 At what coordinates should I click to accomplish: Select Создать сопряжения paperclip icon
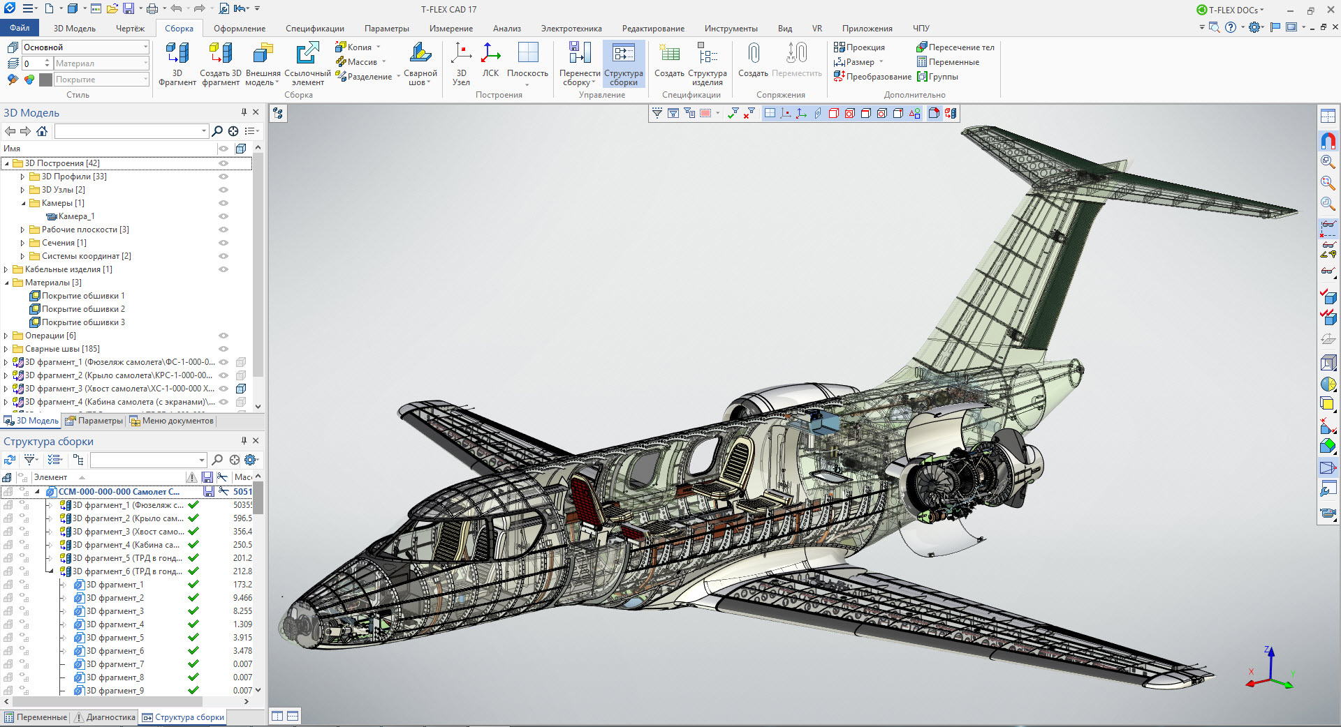click(x=753, y=54)
